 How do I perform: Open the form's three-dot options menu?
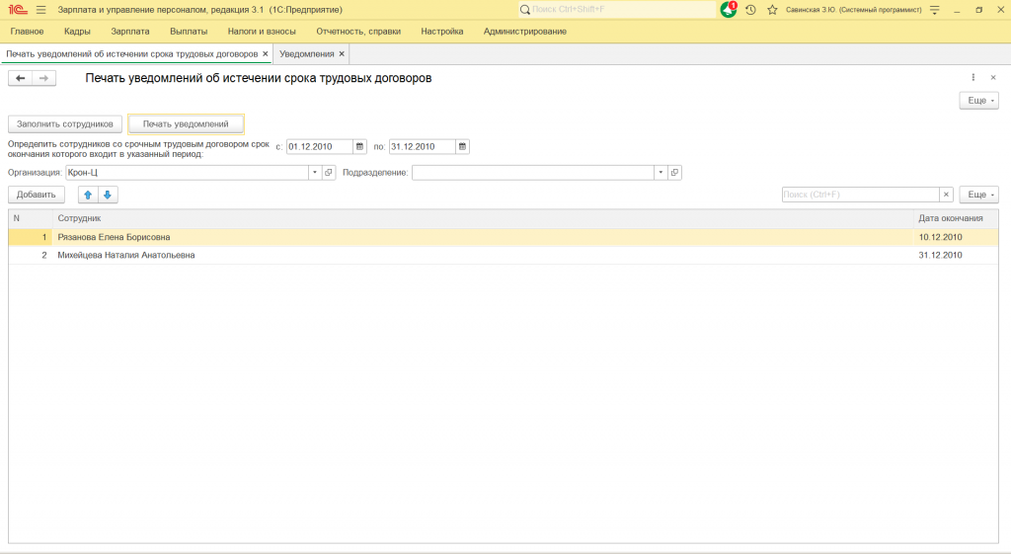tap(972, 77)
